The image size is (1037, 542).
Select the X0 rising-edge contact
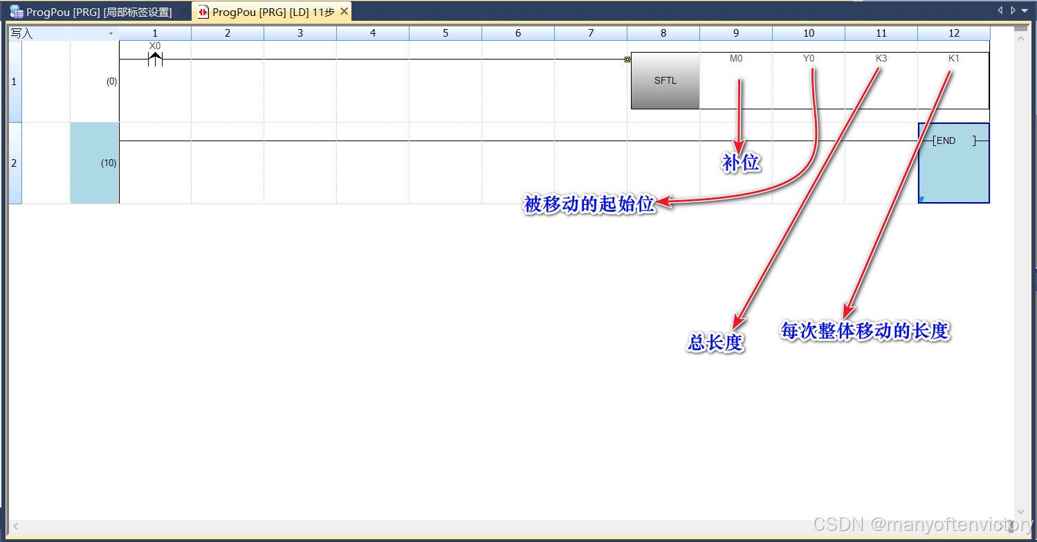[x=155, y=60]
